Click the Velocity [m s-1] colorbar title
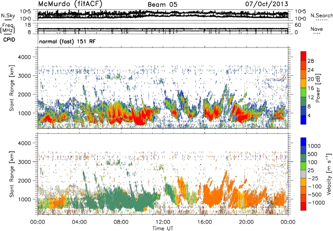The width and height of the screenshot is (333, 231). (x=329, y=174)
